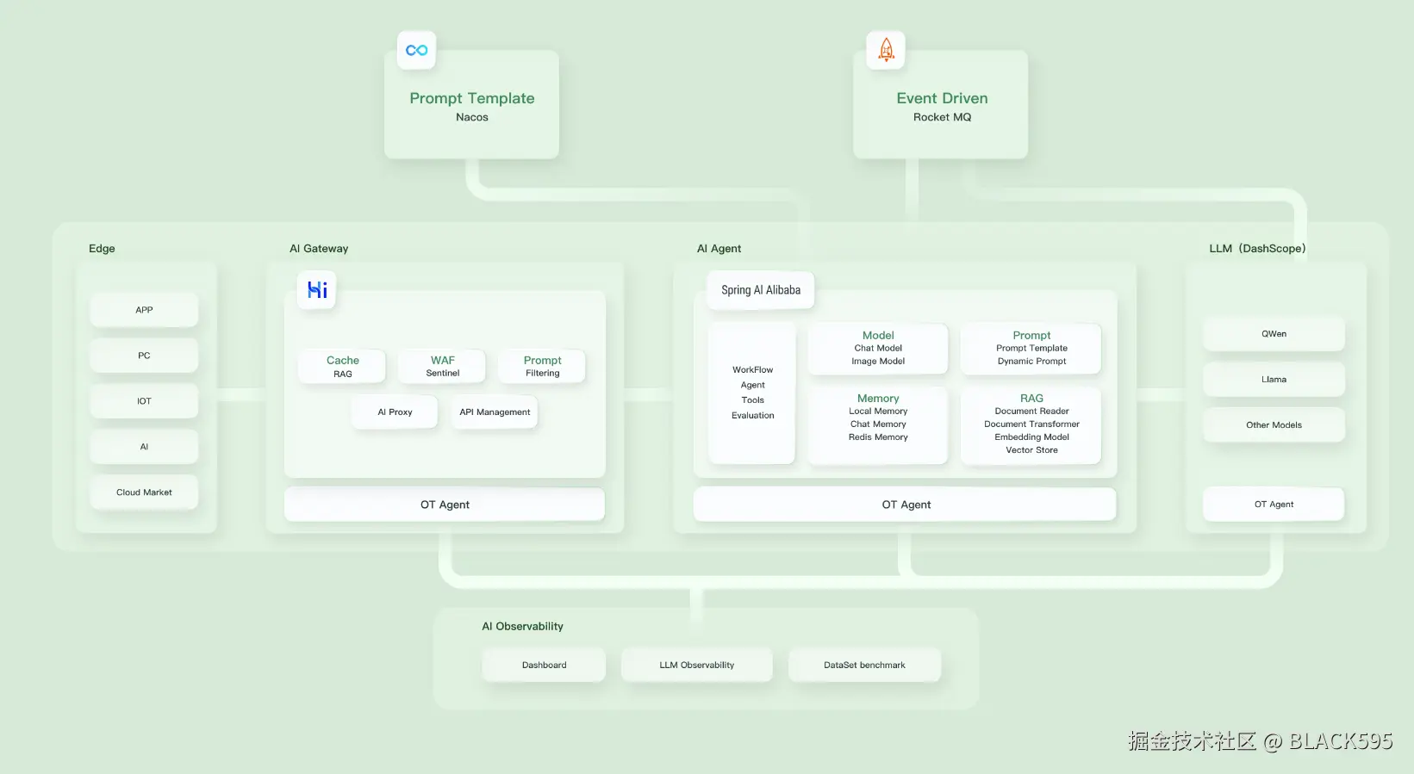Screen dimensions: 1414x774
Task: Click the 'Redis Memory' text
Action: pos(878,437)
